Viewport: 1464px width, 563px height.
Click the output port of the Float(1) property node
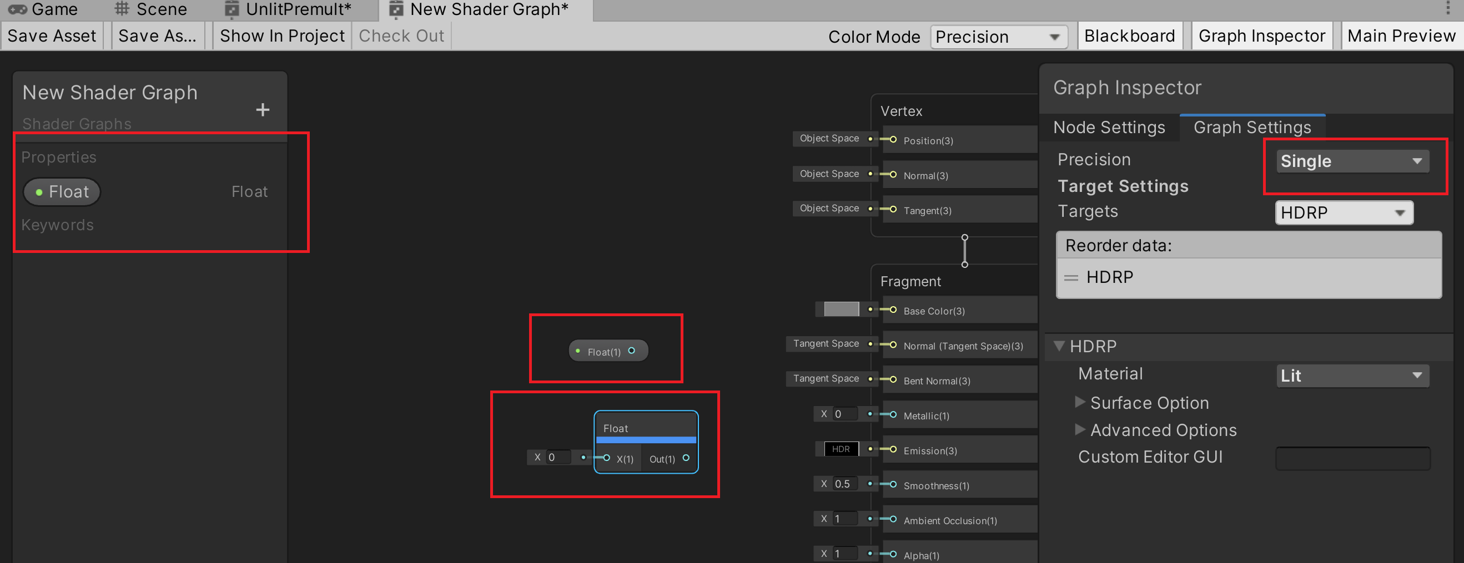pyautogui.click(x=631, y=351)
